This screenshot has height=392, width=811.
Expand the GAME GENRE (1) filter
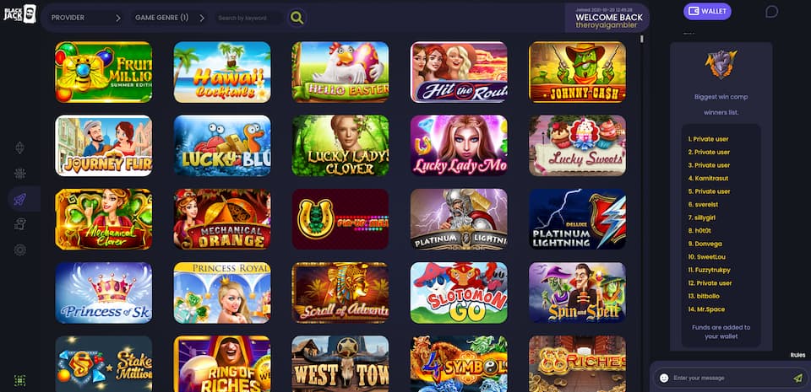click(170, 18)
